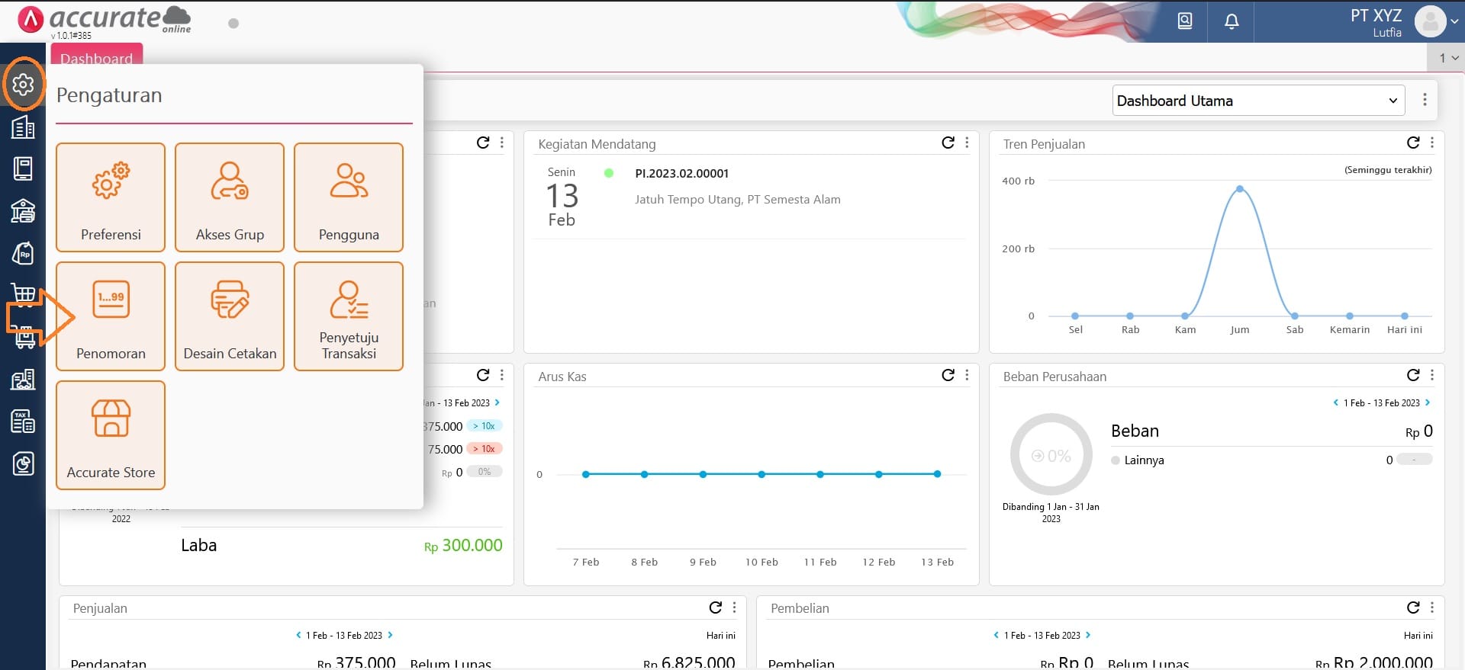Go to previous period in Pembelian widget
The height and width of the screenshot is (670, 1465).
pos(996,635)
